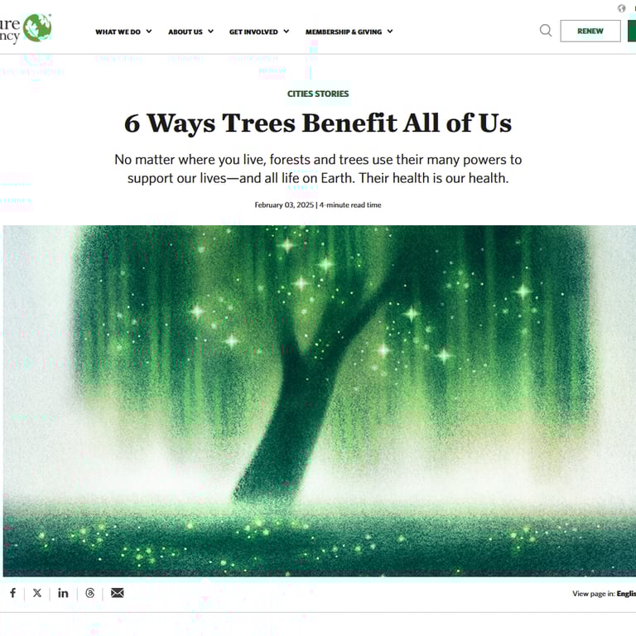Screen dimensions: 636x636
Task: Expand the Membership & Giving chevron
Action: (390, 31)
